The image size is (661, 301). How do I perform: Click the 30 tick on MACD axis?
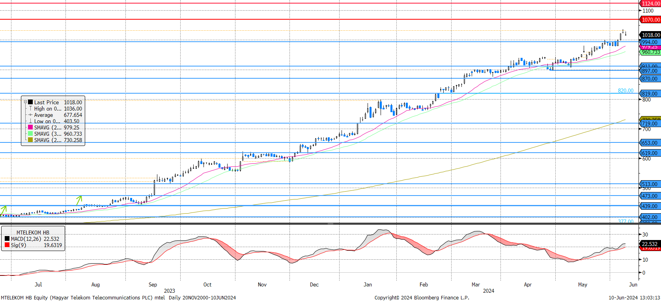(645, 235)
